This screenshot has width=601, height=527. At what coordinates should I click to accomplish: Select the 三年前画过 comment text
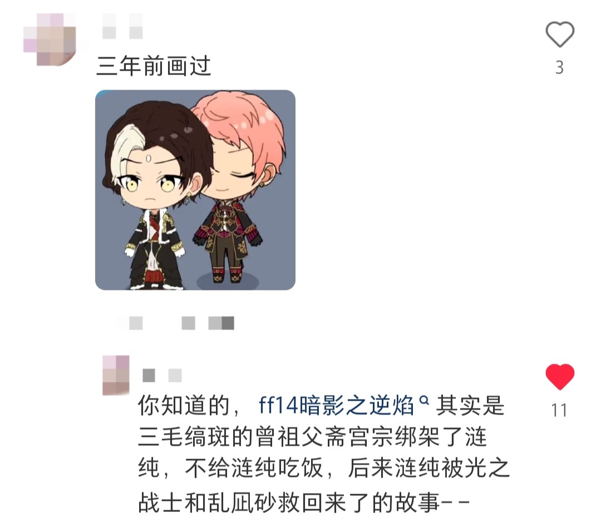coord(154,66)
